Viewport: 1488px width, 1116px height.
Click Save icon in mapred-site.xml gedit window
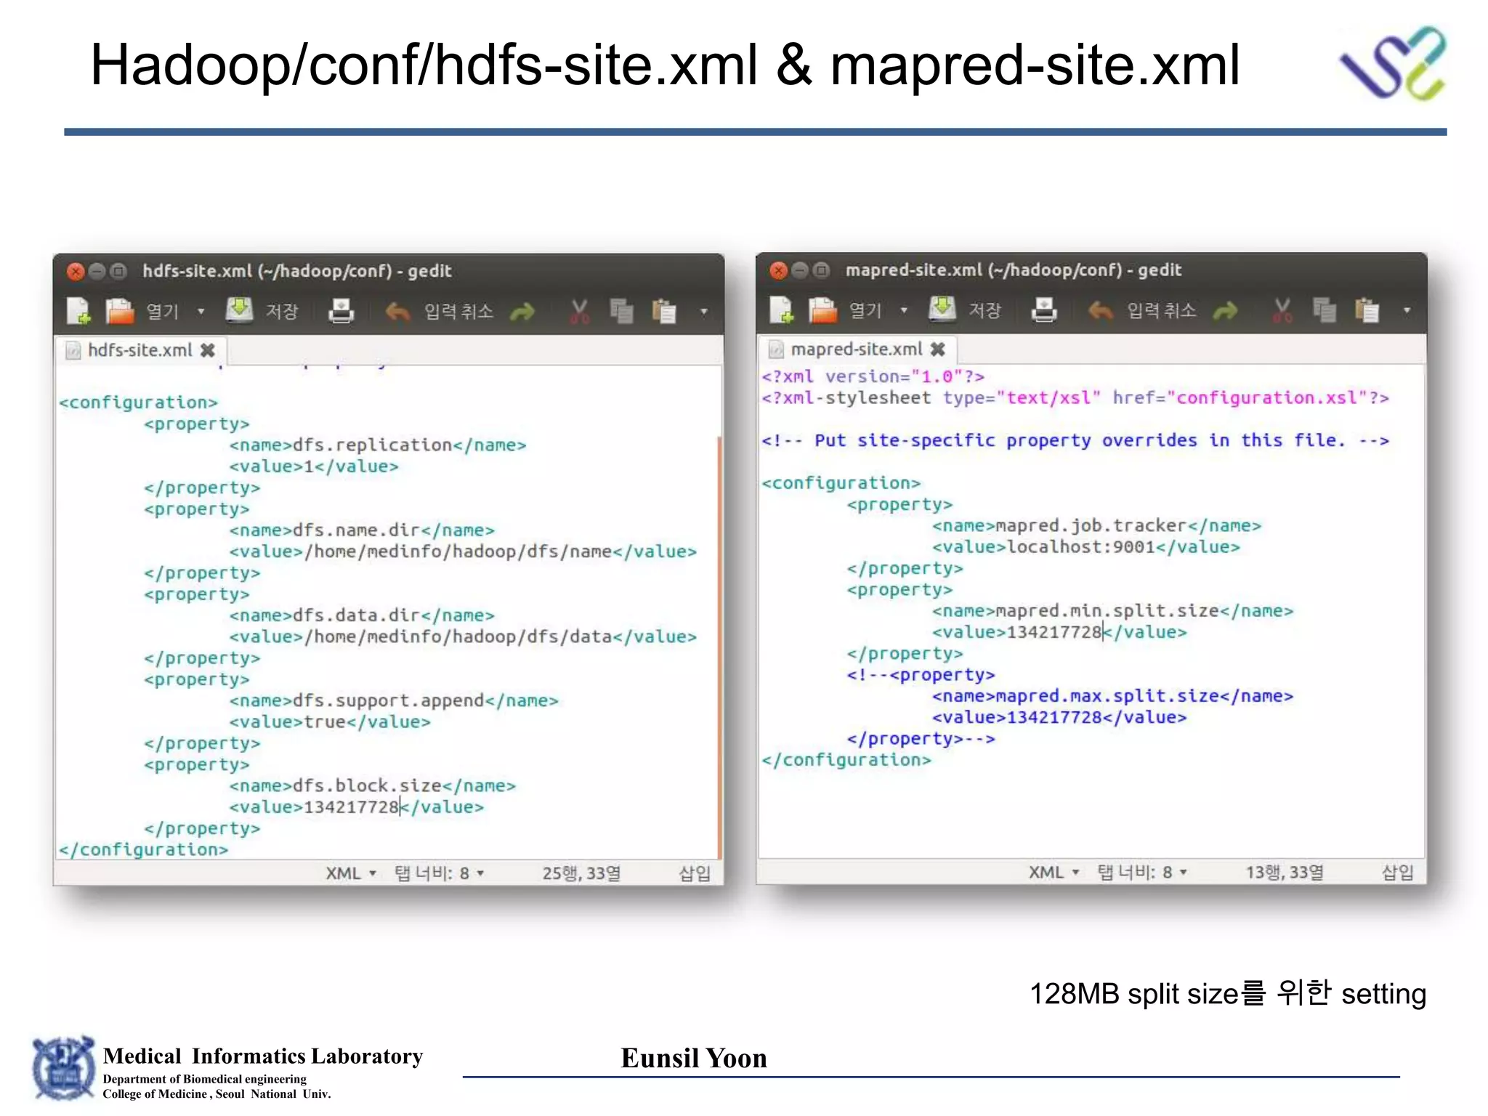click(942, 309)
